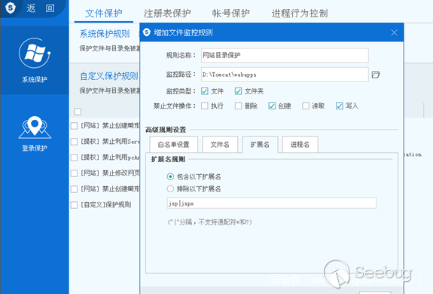433x294 pixels.
Task: Check the [提权] 禁止利用Serv rule checkbox
Action: 74,142
